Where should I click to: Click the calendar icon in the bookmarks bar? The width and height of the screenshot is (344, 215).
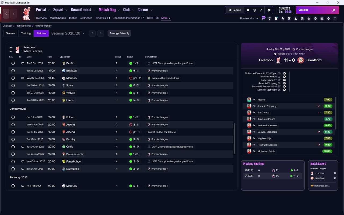pos(322,19)
